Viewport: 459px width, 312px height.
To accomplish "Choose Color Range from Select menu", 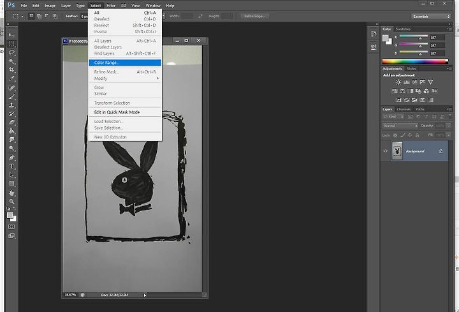I will point(125,63).
